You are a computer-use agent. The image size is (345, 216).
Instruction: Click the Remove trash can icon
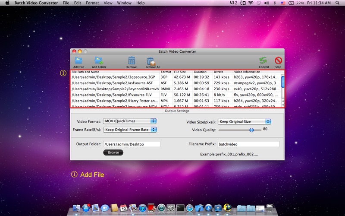pos(132,60)
